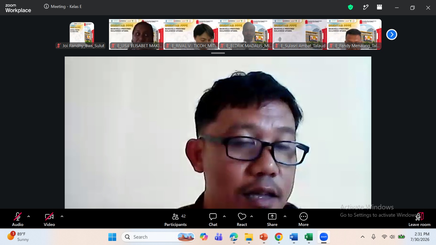Viewport: 436px width, 245px height.
Task: Select E_LISA ELISABET participant thumbnail
Action: point(136,34)
